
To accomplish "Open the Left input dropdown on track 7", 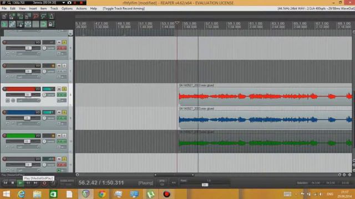I will tap(28, 77).
